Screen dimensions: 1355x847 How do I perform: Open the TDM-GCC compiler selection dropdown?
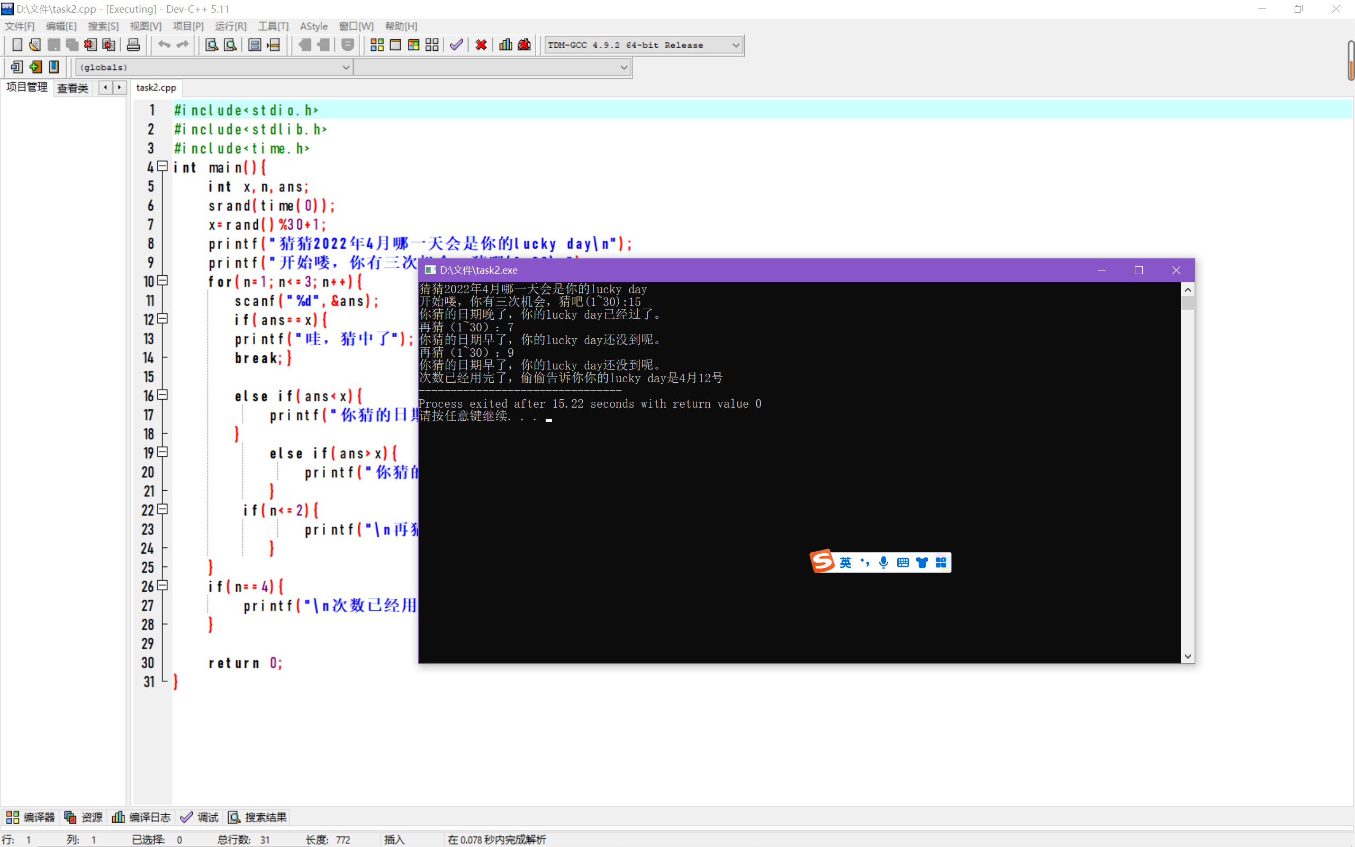tap(736, 46)
